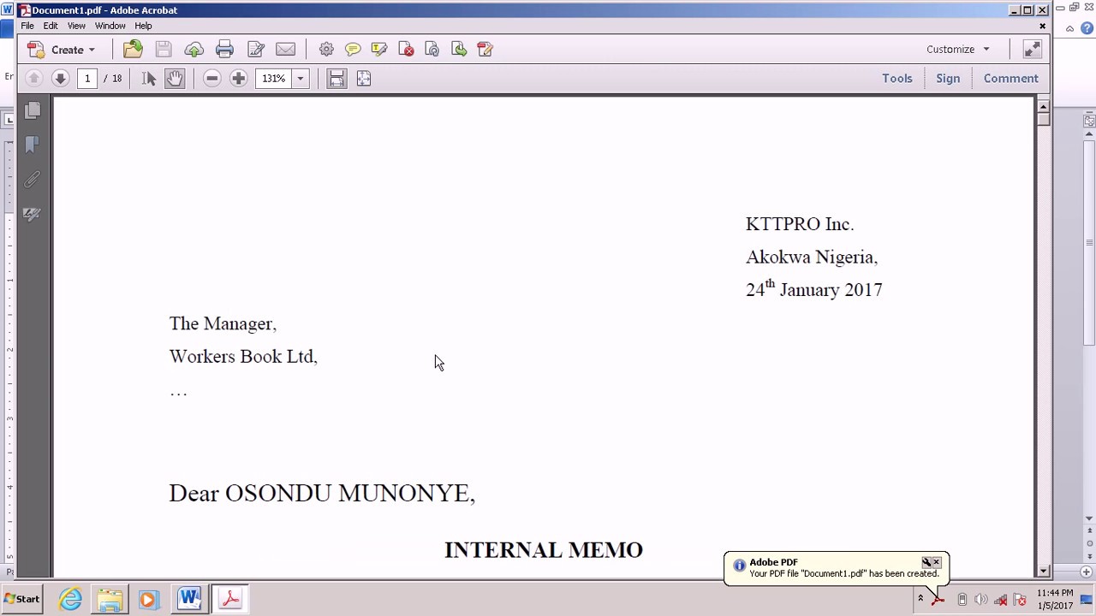Open preferences with the gear icon

[x=326, y=50]
